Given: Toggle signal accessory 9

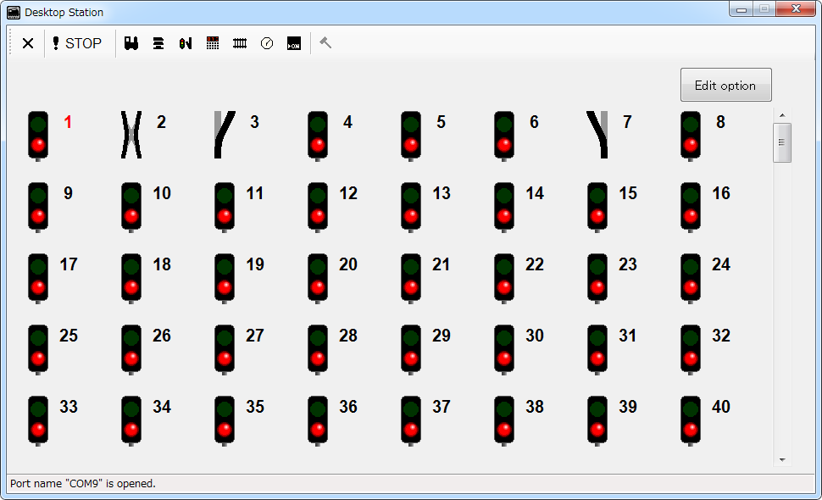Looking at the screenshot, I should point(38,207).
